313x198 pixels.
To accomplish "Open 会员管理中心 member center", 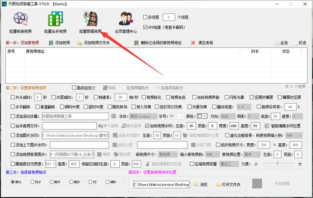I will [x=126, y=22].
